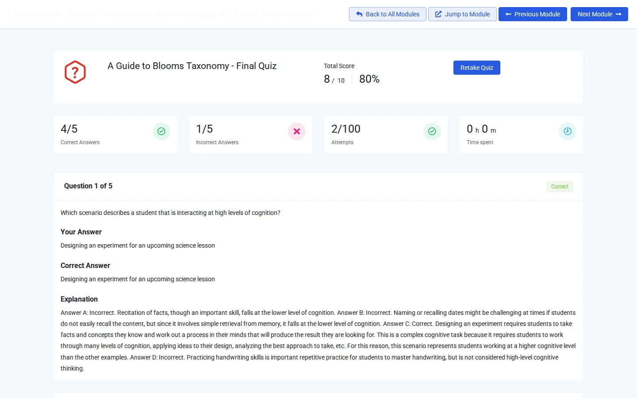Click the clock icon for Time spent
The image size is (637, 398).
[568, 131]
